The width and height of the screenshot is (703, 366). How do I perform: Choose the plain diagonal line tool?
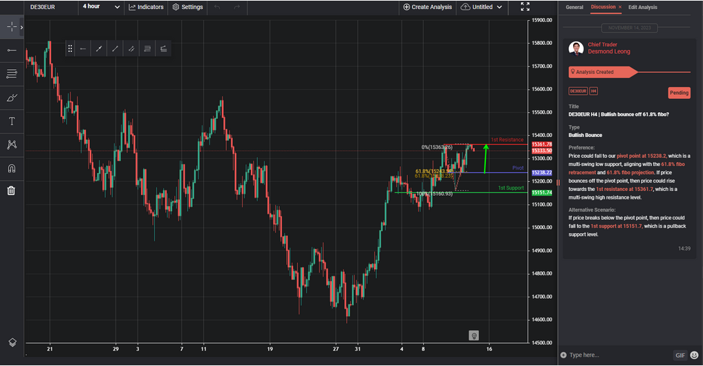(x=115, y=49)
